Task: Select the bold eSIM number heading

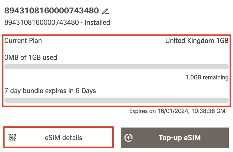Action: [52, 11]
